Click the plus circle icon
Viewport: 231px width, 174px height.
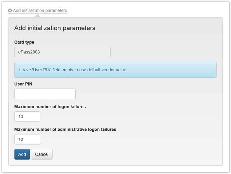coord(10,10)
